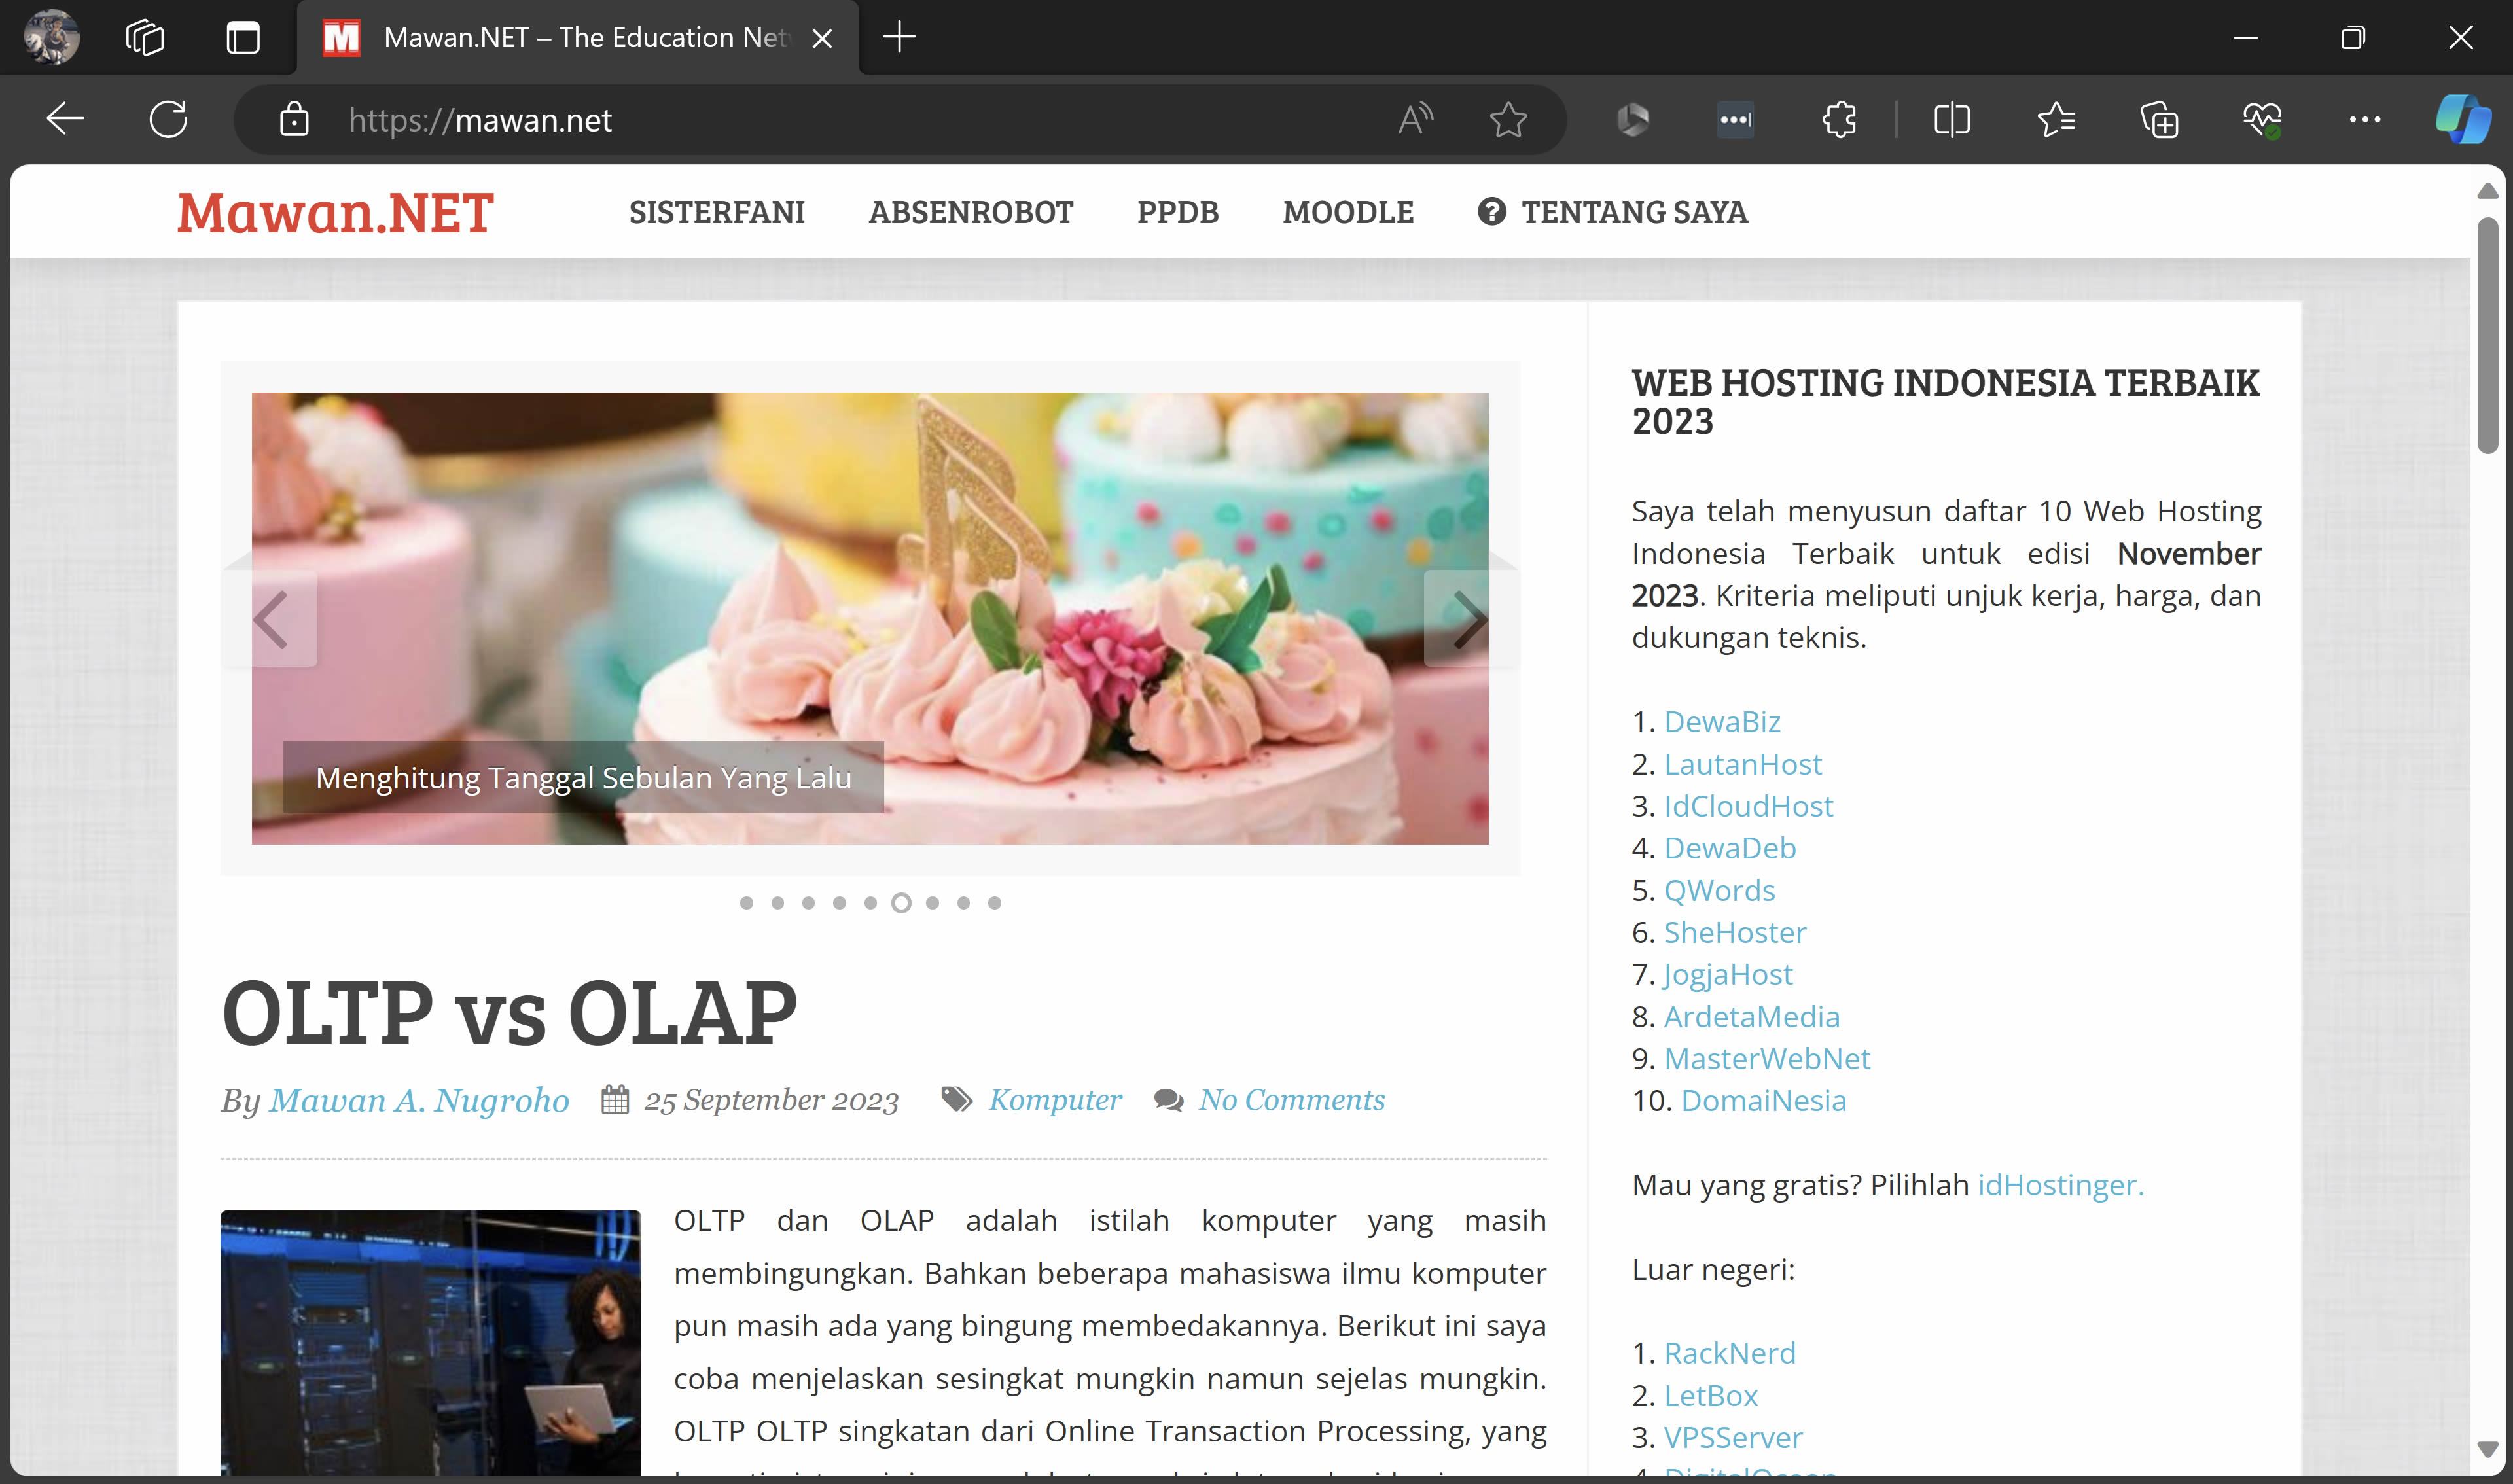Screen dimensions: 2513x1484
Task: Add this page to favorites with the star
Action: click(x=1508, y=119)
